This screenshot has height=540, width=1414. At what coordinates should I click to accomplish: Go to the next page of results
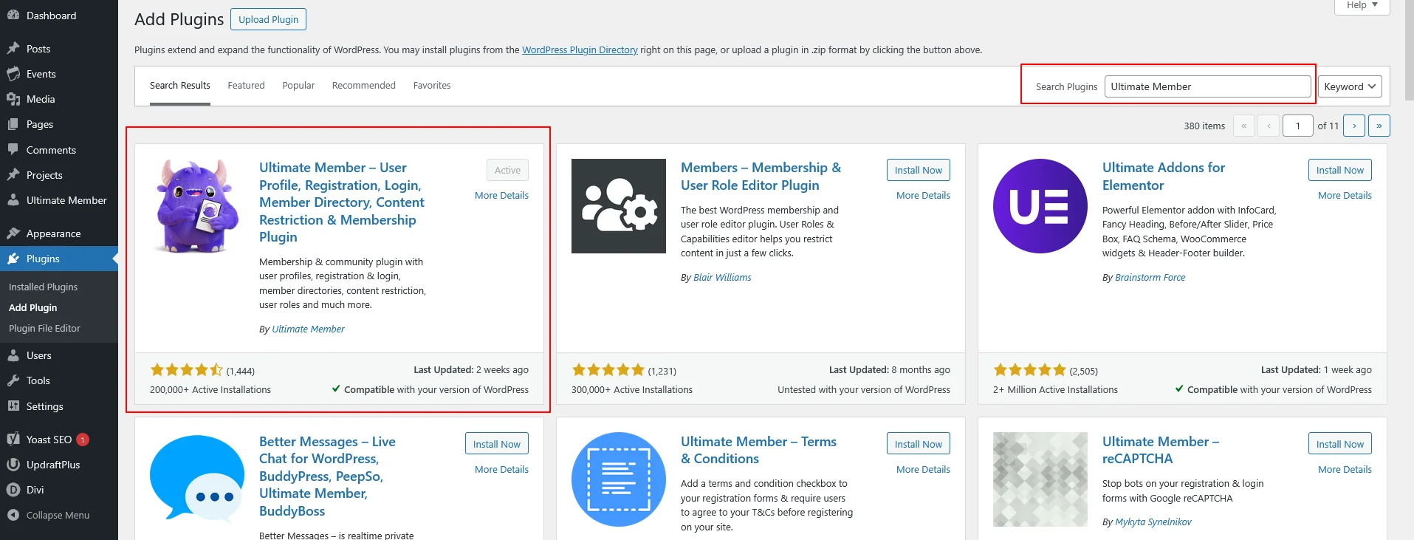(1354, 126)
